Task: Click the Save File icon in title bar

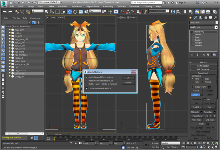Action: tap(19, 2)
